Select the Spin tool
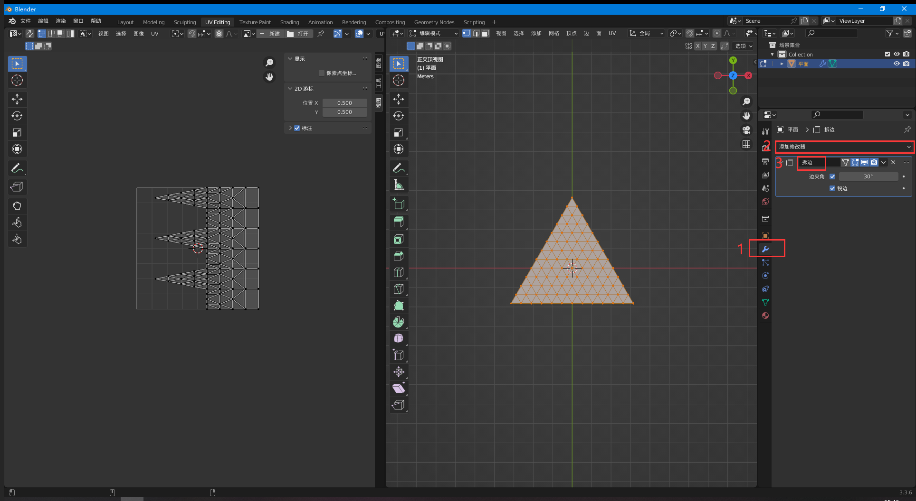This screenshot has height=501, width=916. point(399,322)
